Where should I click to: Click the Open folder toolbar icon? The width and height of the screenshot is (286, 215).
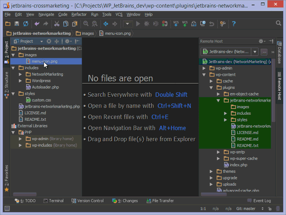coord(8,24)
